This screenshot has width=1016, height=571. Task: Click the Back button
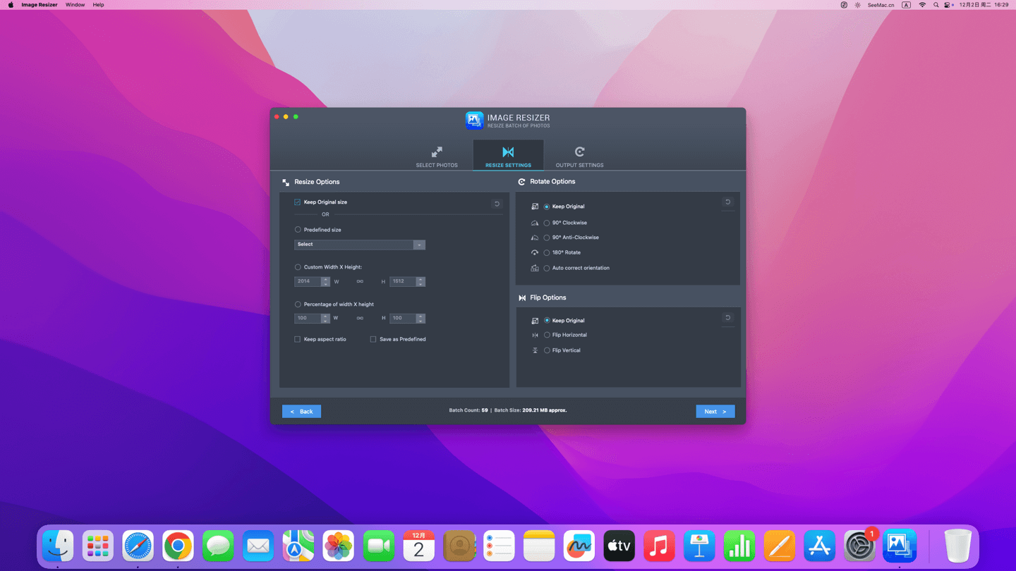(x=301, y=411)
